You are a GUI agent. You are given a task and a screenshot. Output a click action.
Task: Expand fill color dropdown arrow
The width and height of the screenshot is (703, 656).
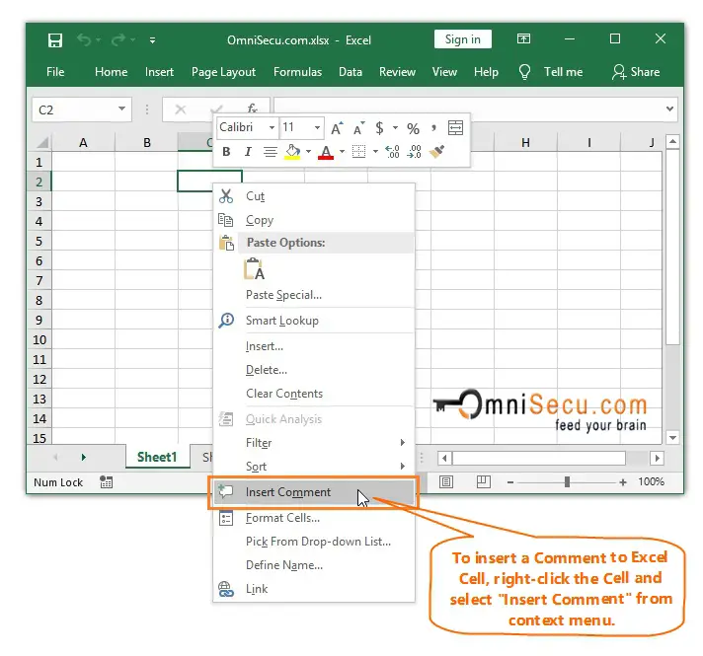pyautogui.click(x=308, y=152)
